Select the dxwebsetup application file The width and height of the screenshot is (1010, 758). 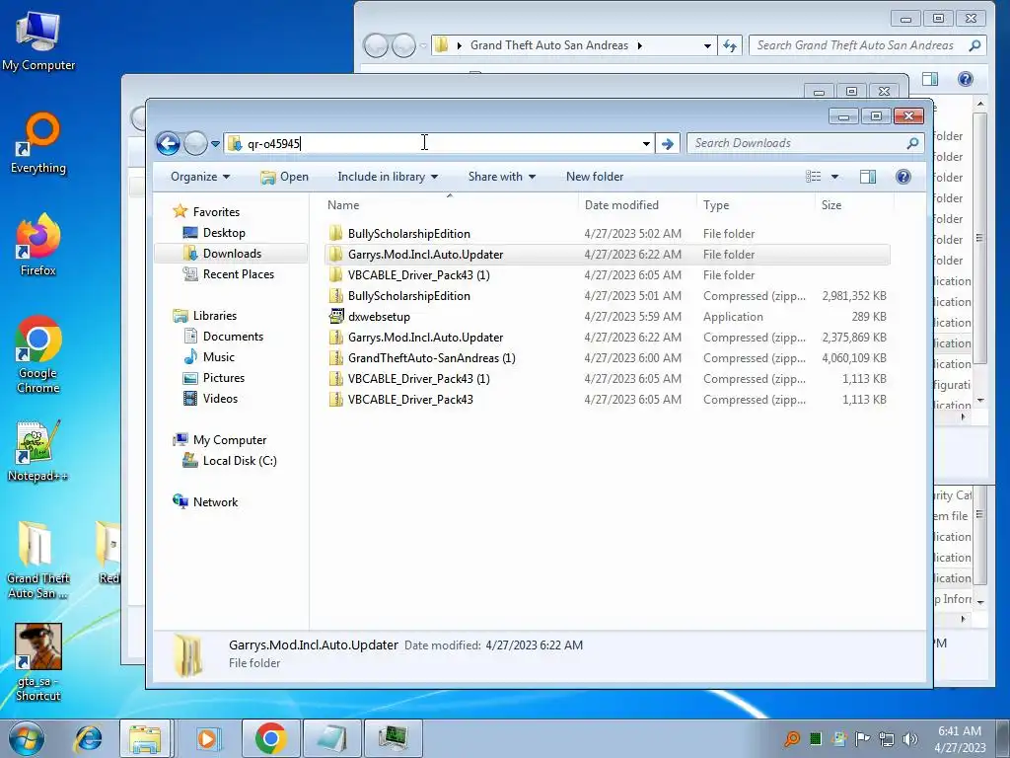pyautogui.click(x=608, y=317)
